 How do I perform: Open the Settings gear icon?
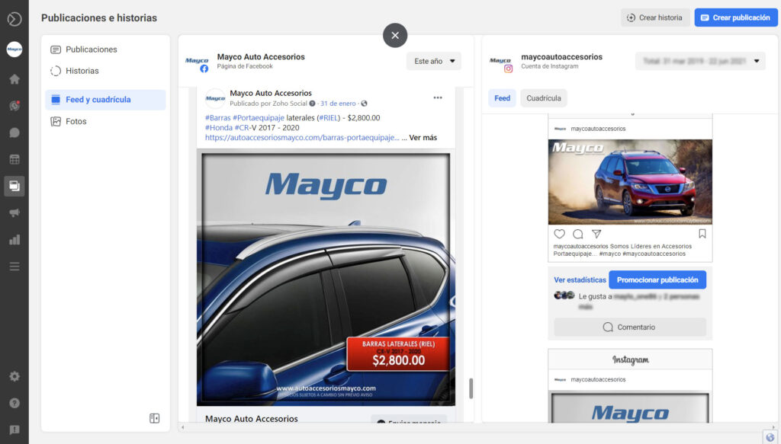tap(14, 376)
